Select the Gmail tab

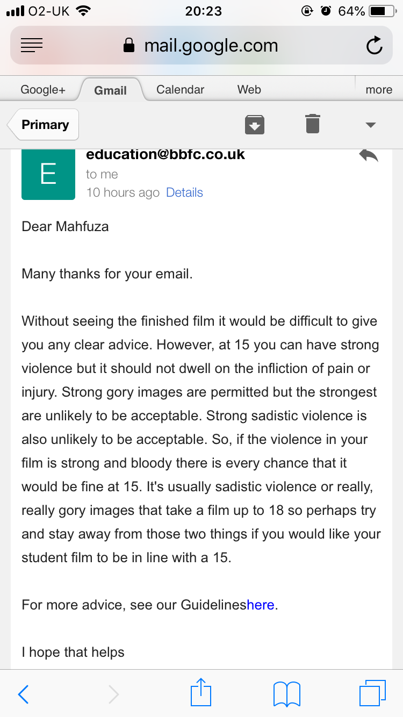110,90
